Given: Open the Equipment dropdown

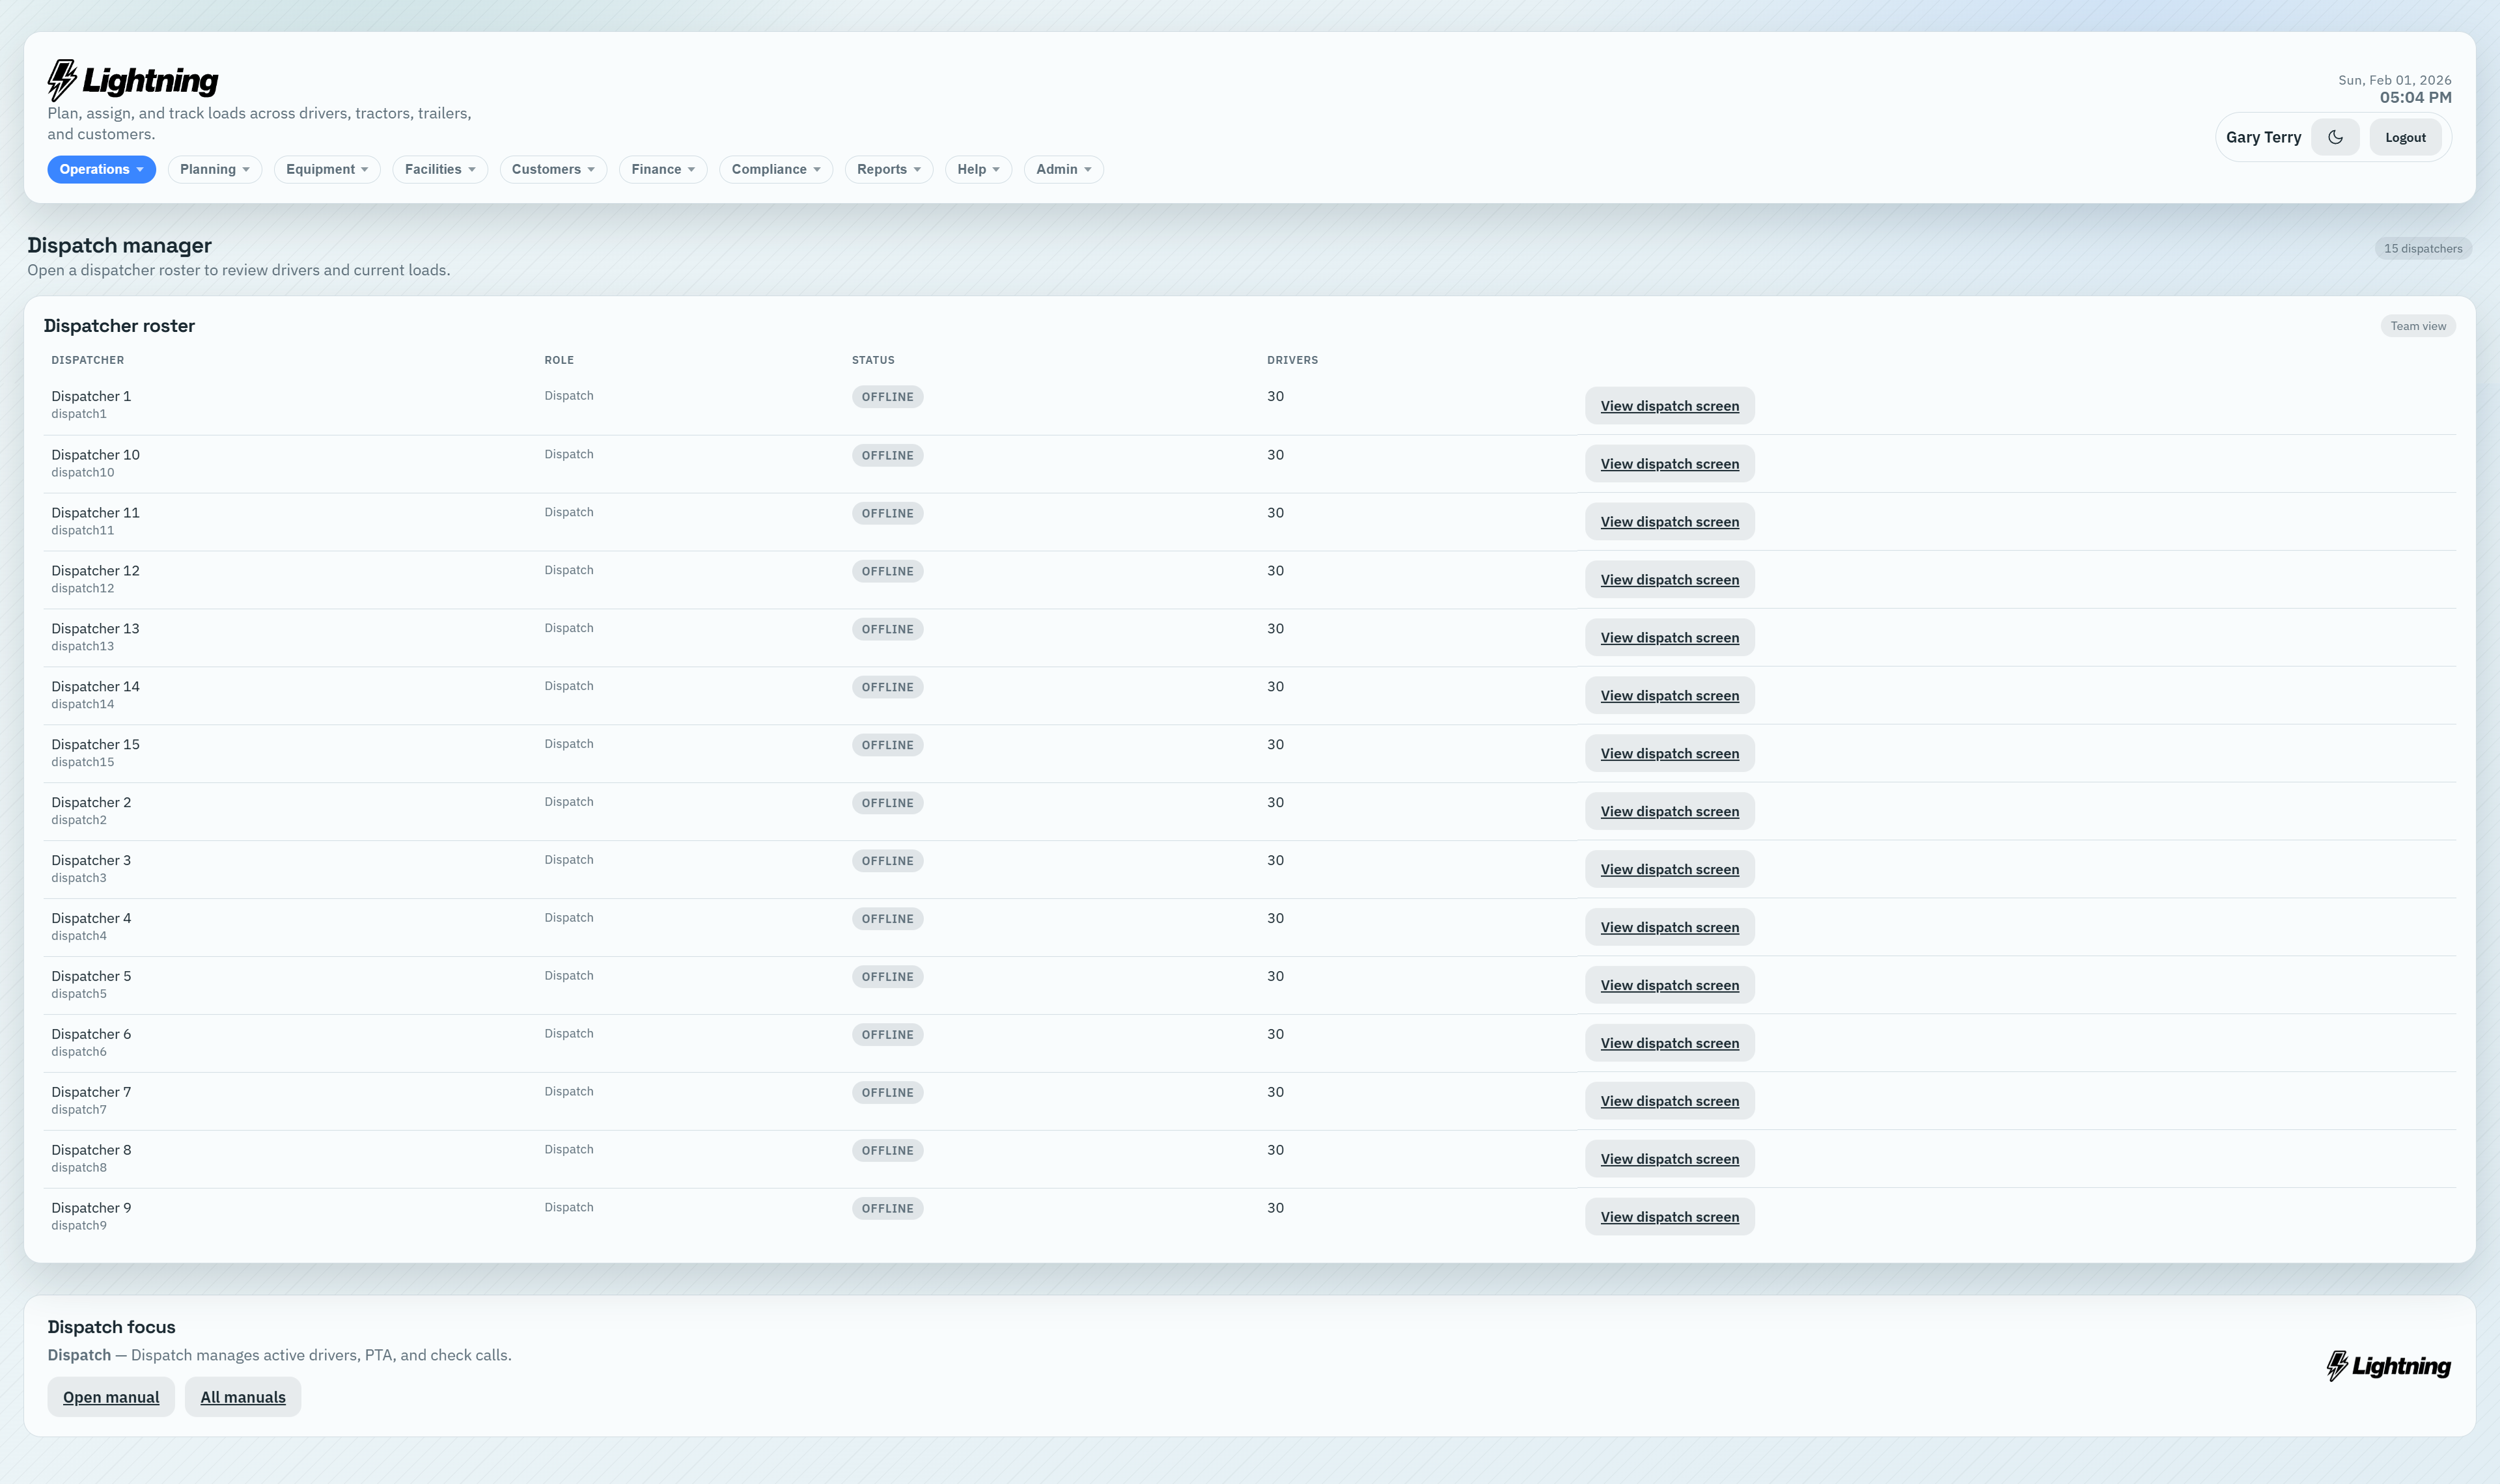Looking at the screenshot, I should coord(326,169).
